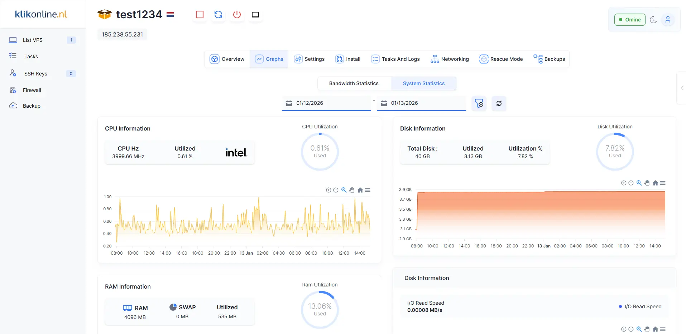Open the Networking tab
686x334 pixels.
click(x=450, y=59)
